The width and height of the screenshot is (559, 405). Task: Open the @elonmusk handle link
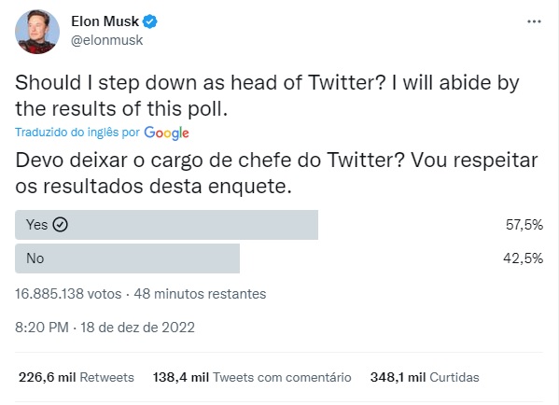coord(107,41)
